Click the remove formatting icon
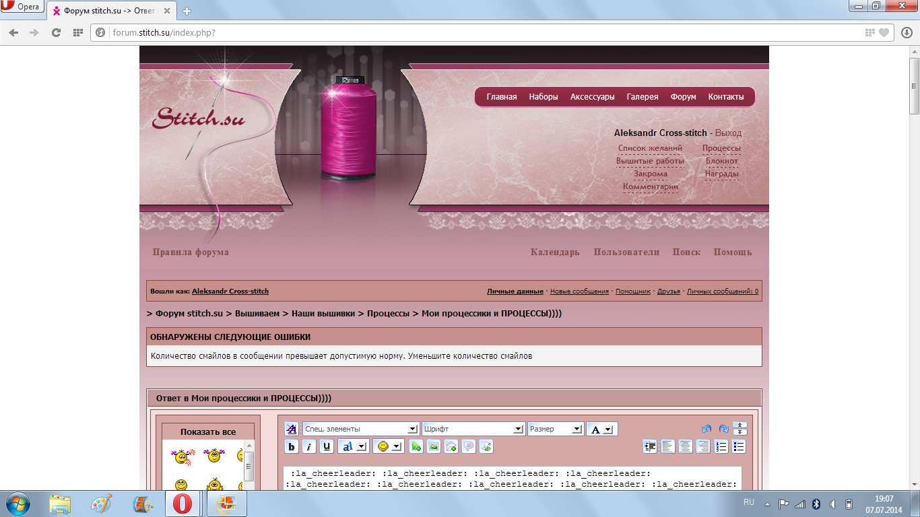The width and height of the screenshot is (920, 517). tap(292, 429)
